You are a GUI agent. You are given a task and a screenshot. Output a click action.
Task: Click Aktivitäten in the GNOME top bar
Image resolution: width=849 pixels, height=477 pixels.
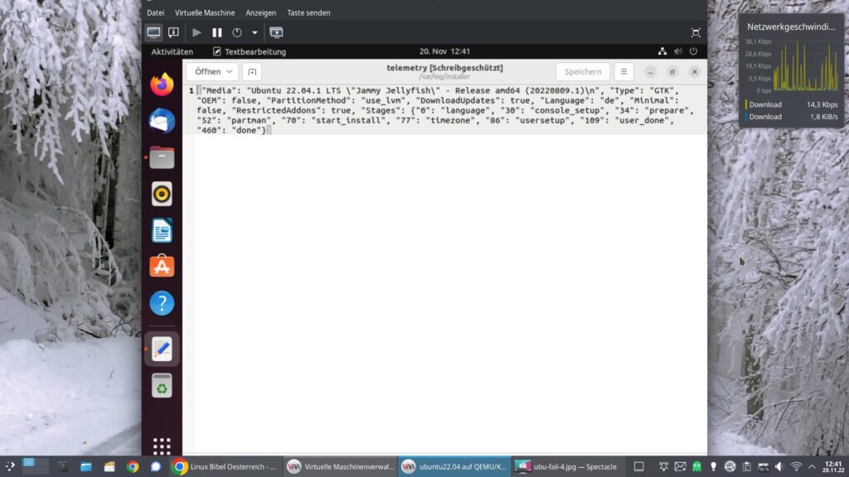pyautogui.click(x=172, y=51)
